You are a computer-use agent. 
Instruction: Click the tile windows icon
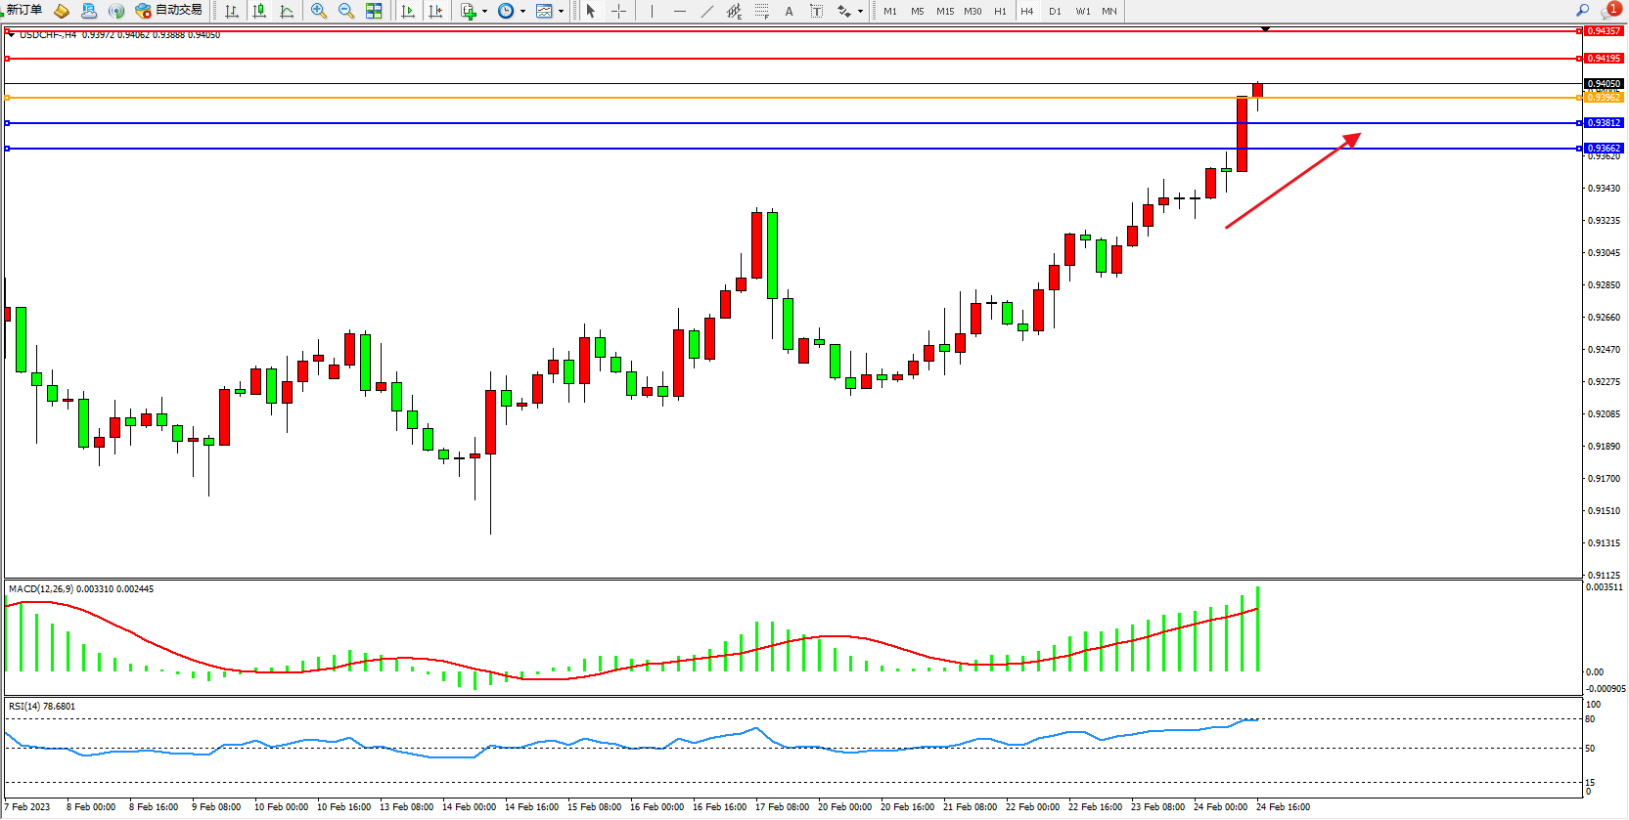click(x=374, y=11)
